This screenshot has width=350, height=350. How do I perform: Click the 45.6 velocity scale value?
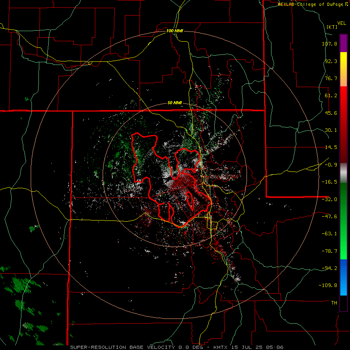click(331, 113)
